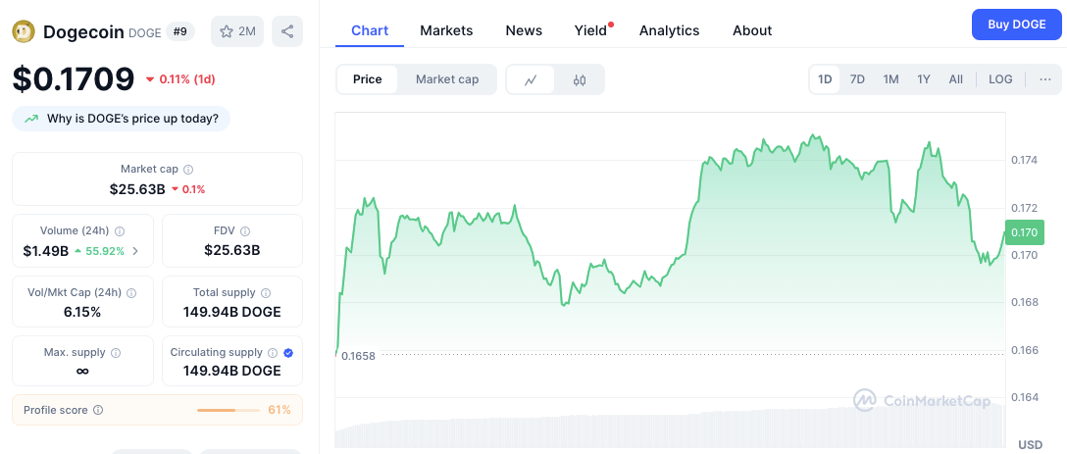Viewport: 1067px width, 454px height.
Task: Open info icon beside Max. supply
Action: tap(116, 353)
